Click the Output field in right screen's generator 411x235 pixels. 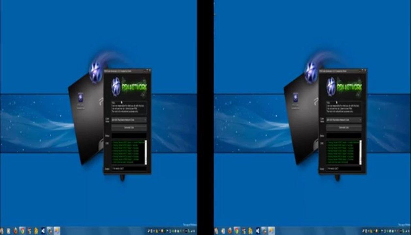click(x=344, y=169)
